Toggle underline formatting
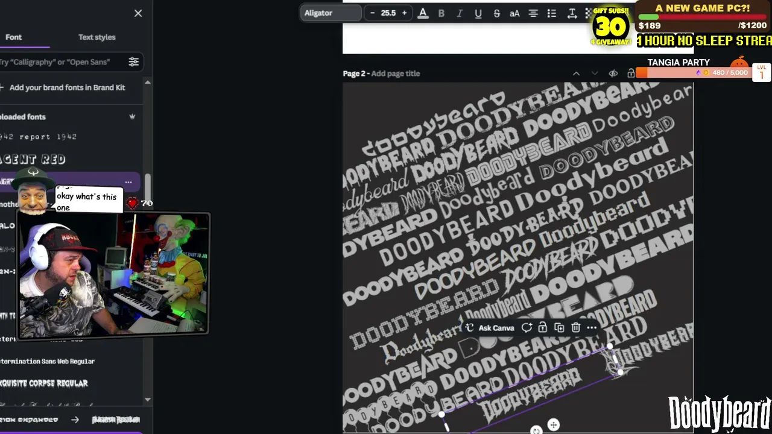 (x=478, y=13)
